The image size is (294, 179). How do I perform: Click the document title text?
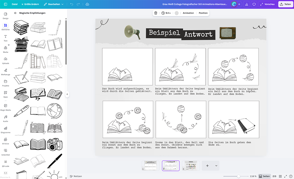[195, 4]
